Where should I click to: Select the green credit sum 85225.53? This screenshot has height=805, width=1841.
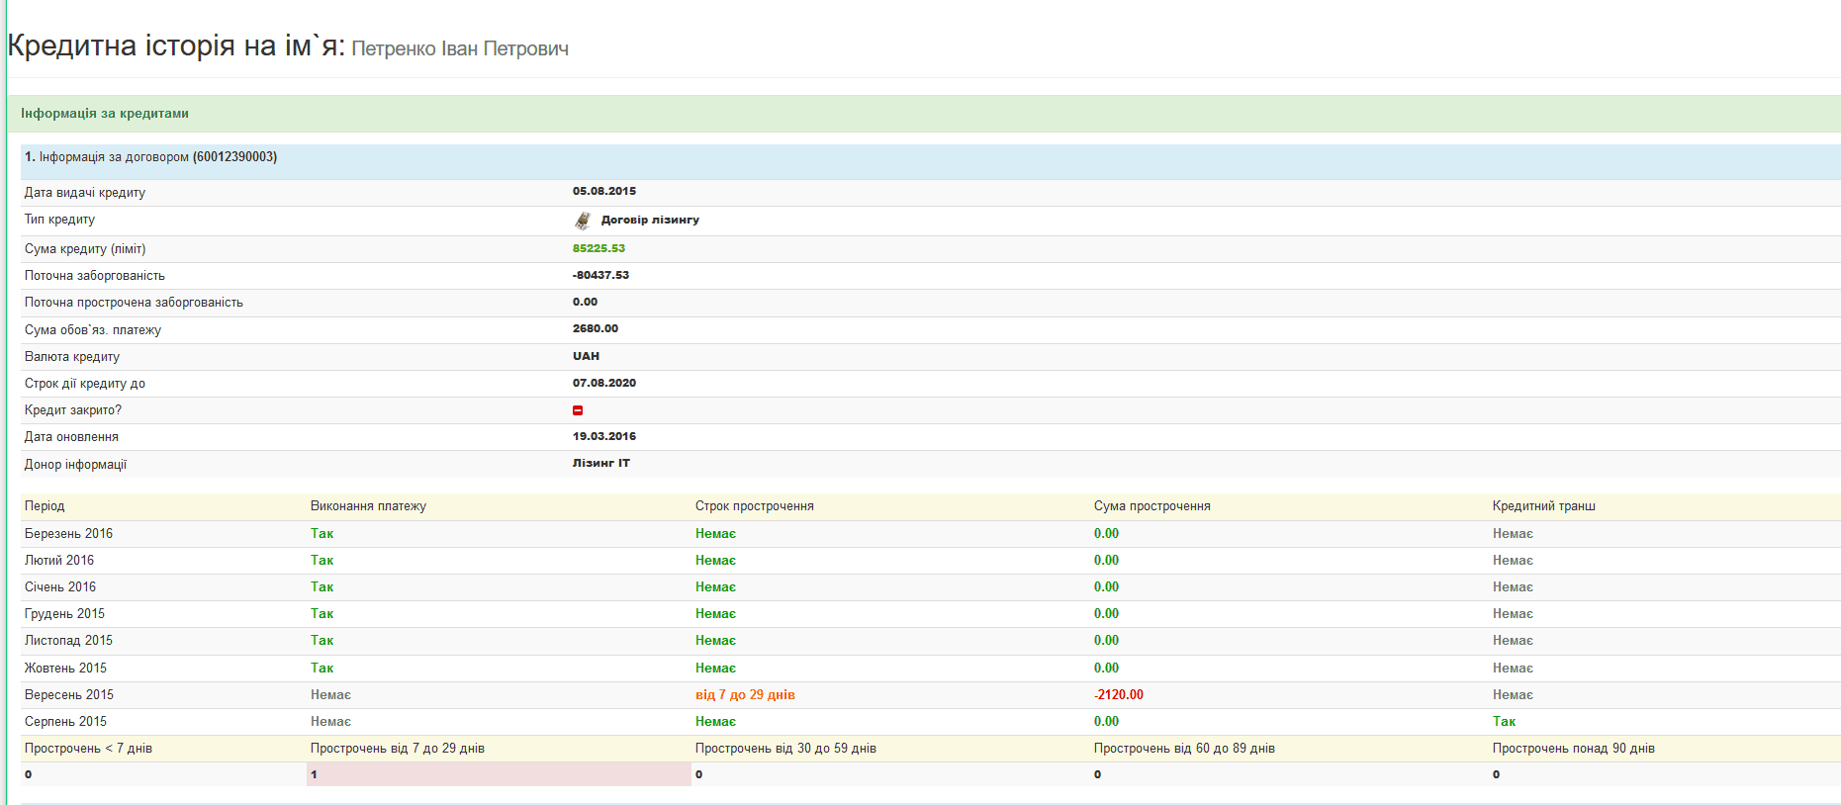pyautogui.click(x=598, y=248)
